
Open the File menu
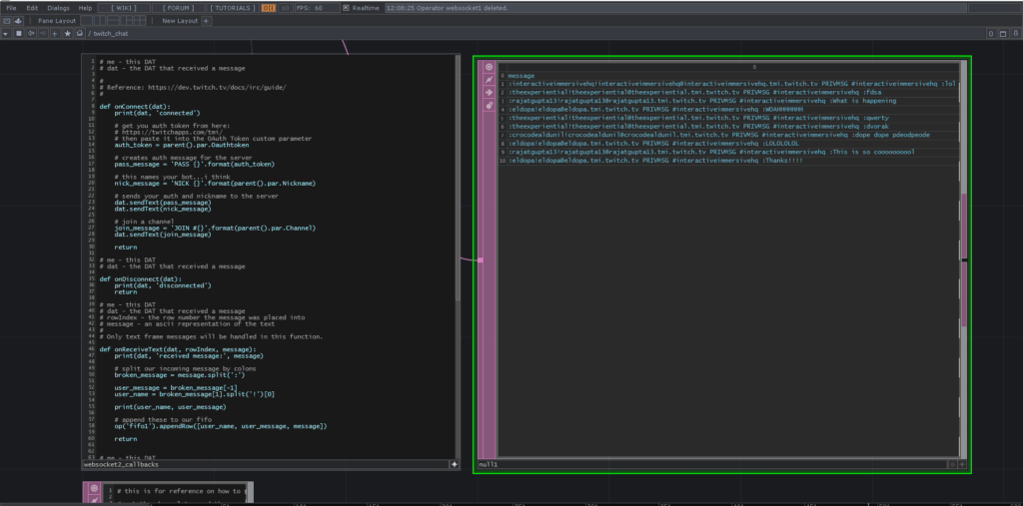pos(12,8)
